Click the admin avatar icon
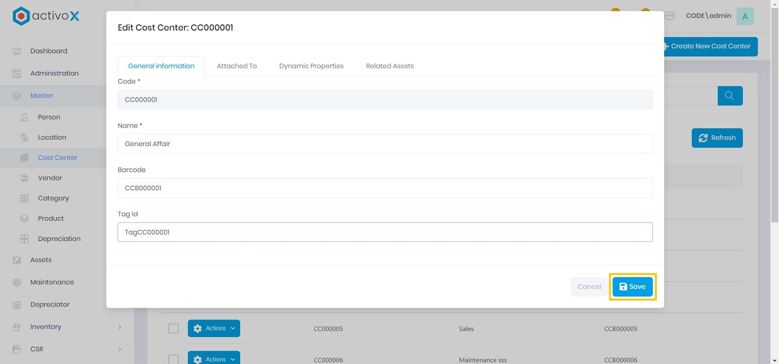 click(744, 16)
